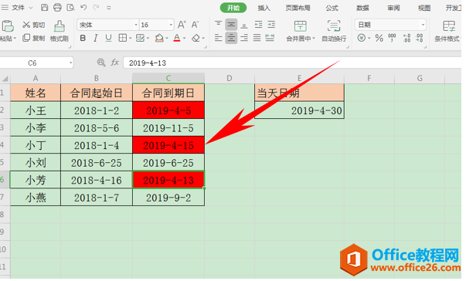The height and width of the screenshot is (281, 466).
Task: Toggle Bold formatting
Action: pos(83,38)
